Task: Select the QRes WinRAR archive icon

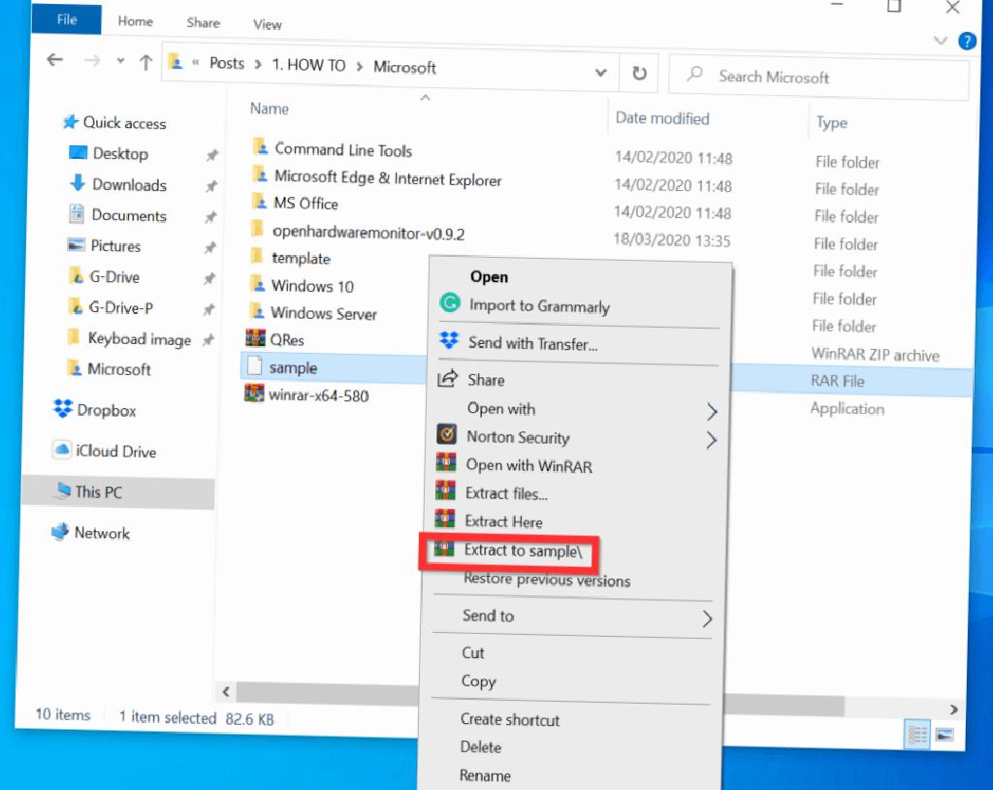Action: click(255, 338)
